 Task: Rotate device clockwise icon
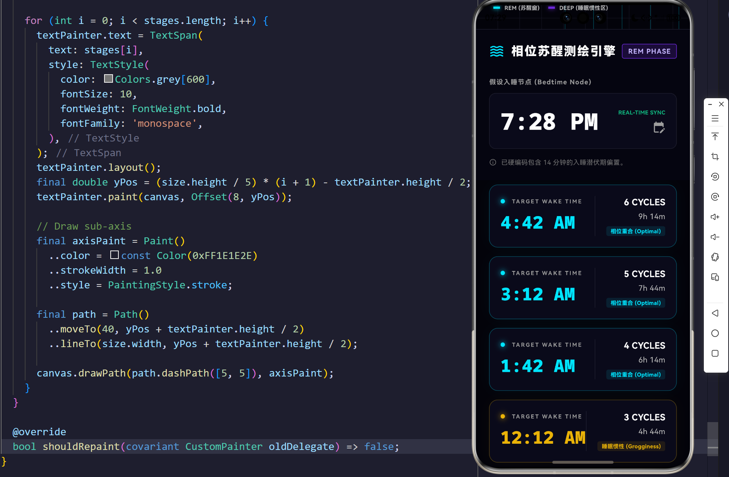715,197
